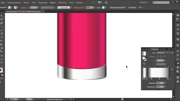
Task: Open the Appearance panel icon in dock
Action: (x=178, y=67)
